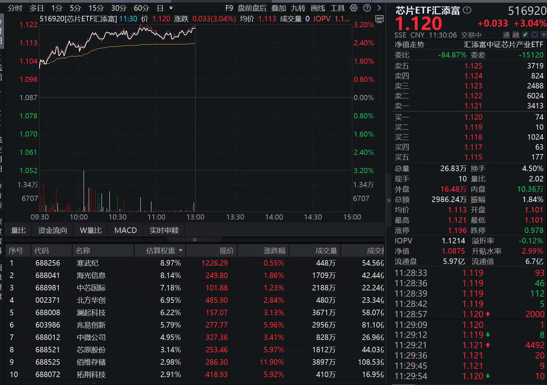Toggle the 九转 indicator
Image resolution: width=547 pixels, height=385 pixels.
298,8
